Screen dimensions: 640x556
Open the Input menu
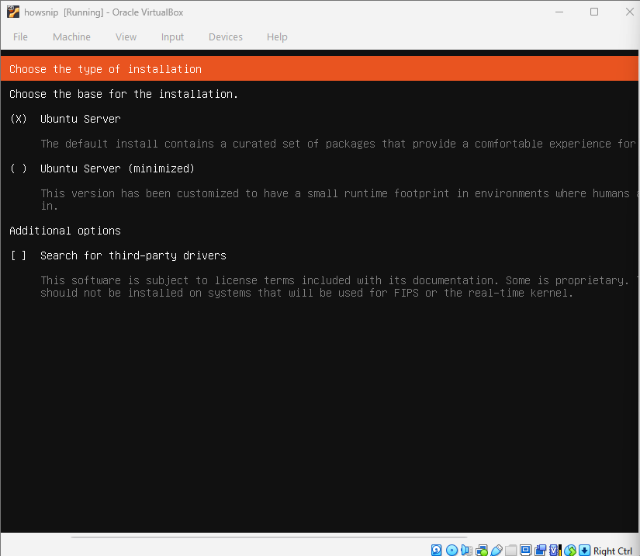(172, 36)
